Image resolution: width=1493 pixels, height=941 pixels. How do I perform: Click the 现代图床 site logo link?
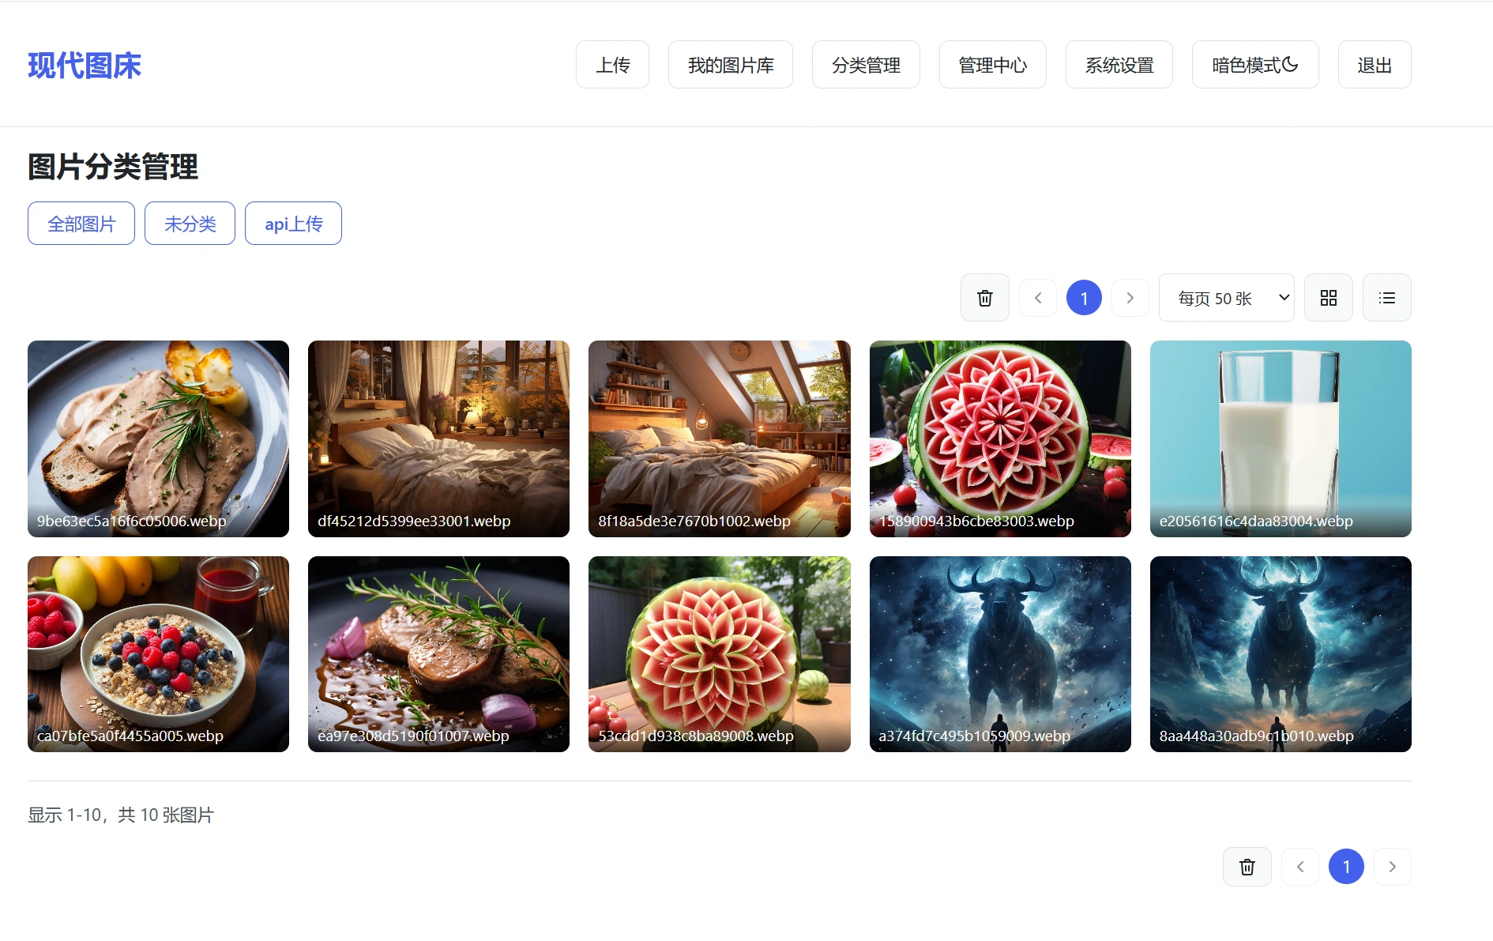(x=85, y=65)
